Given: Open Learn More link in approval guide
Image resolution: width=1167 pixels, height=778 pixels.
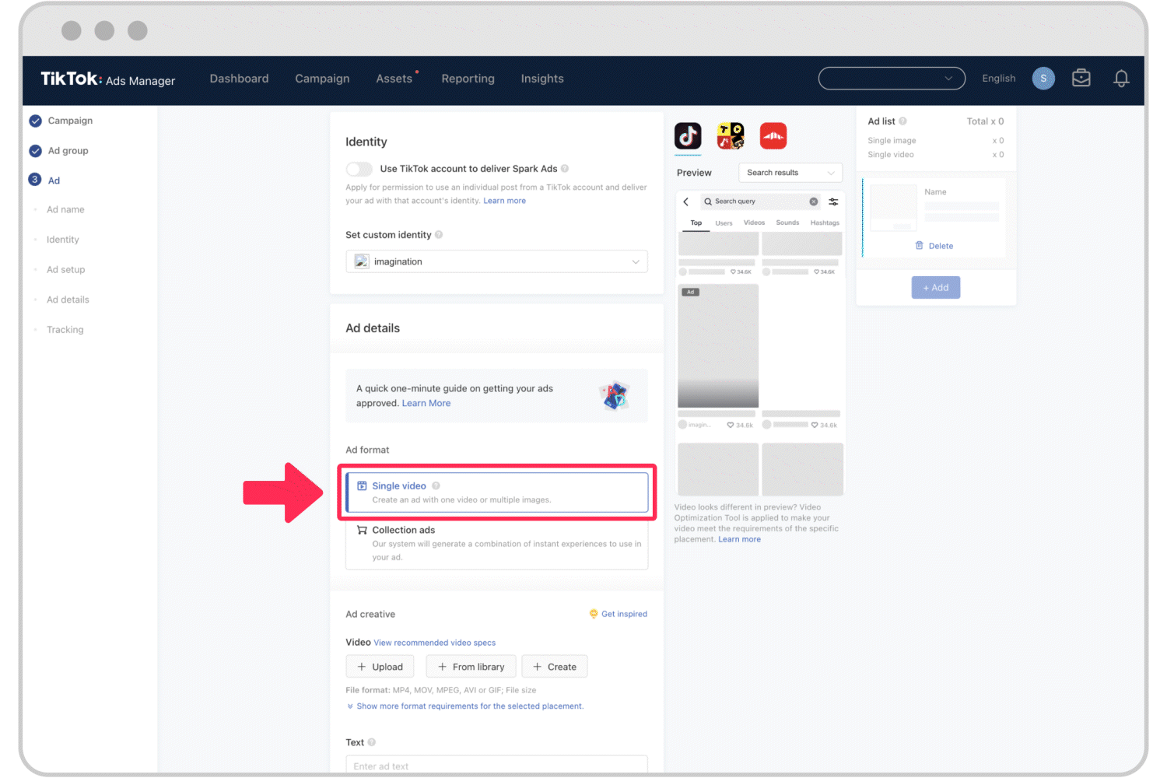Looking at the screenshot, I should 426,403.
